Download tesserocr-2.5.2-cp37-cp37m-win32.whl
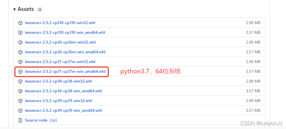 click(60, 62)
